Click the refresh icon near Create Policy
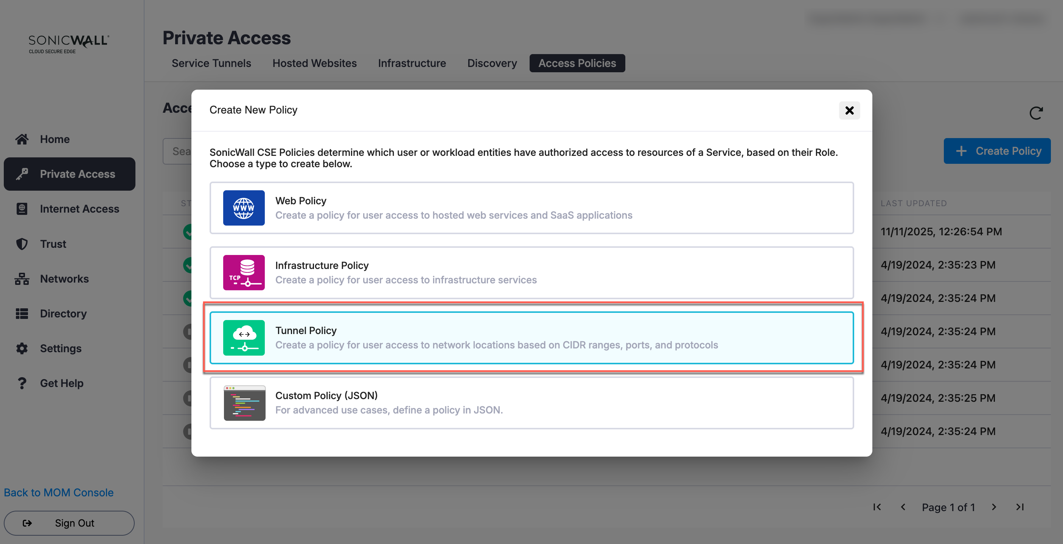The image size is (1063, 544). [1036, 113]
